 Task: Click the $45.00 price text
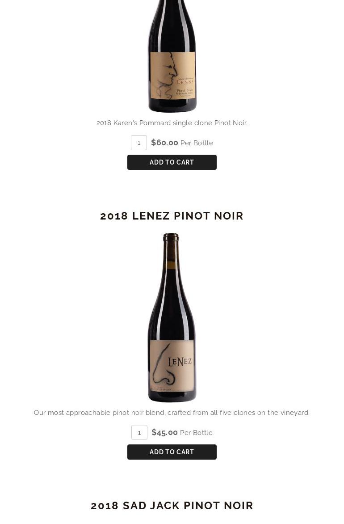click(164, 432)
